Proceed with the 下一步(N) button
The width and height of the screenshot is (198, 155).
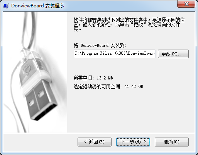point(133,142)
